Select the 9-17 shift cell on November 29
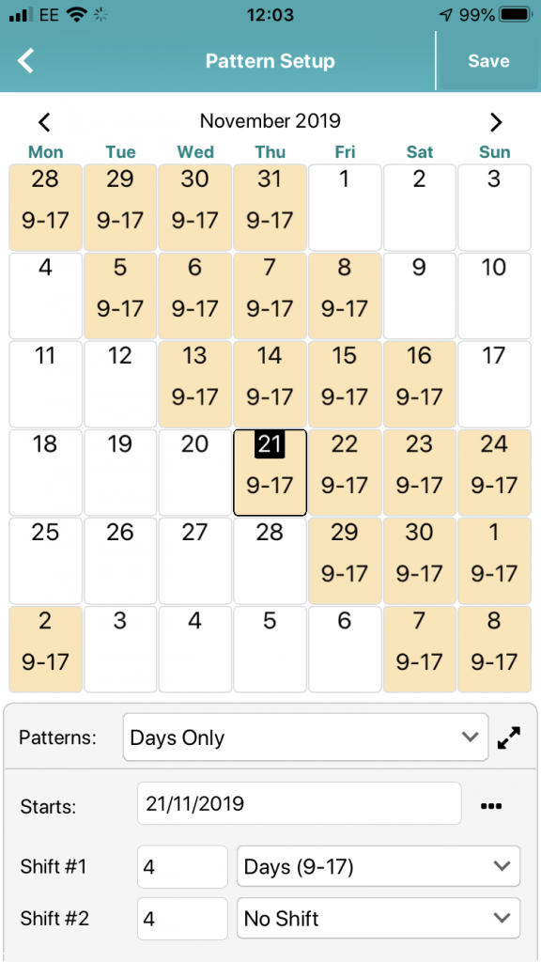Viewport: 541px width, 962px height. [x=345, y=560]
